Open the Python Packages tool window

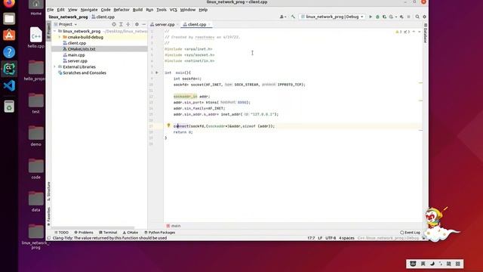(x=159, y=233)
